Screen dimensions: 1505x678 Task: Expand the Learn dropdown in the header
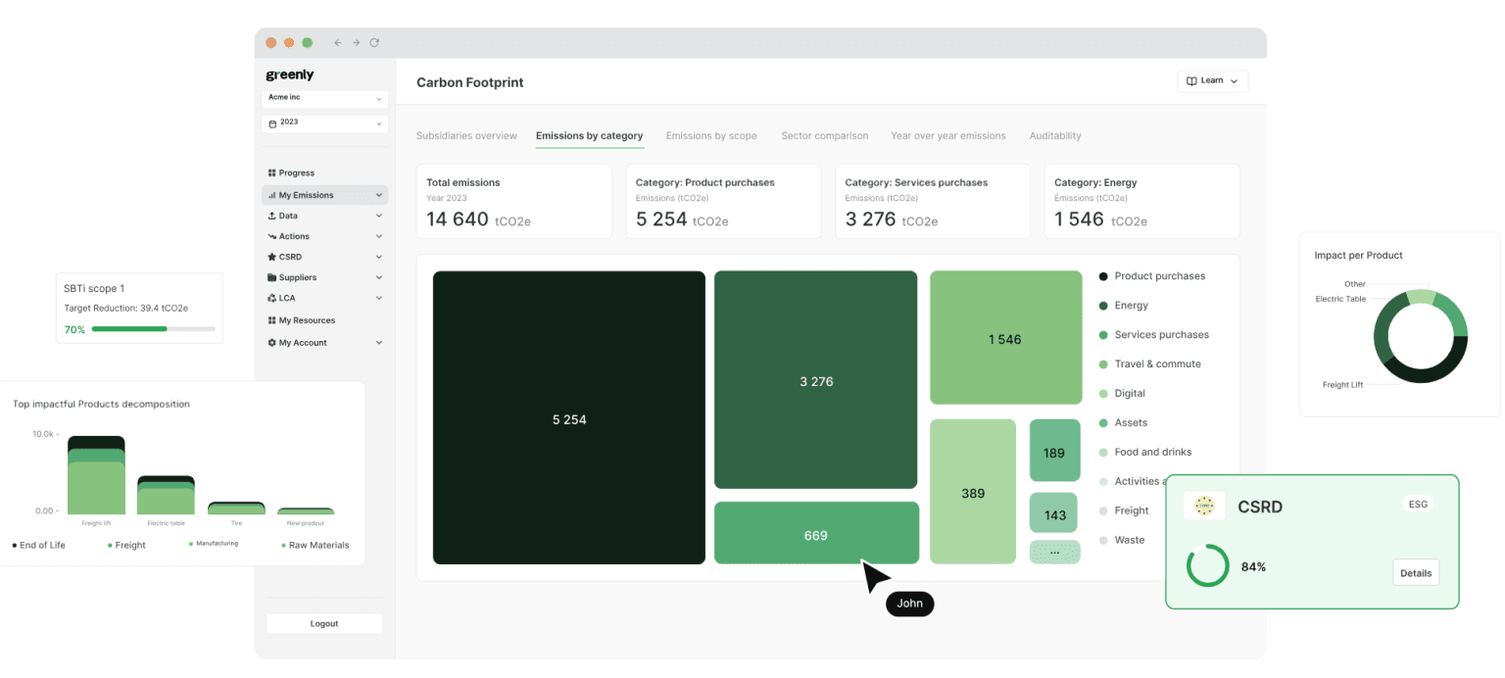tap(1212, 80)
